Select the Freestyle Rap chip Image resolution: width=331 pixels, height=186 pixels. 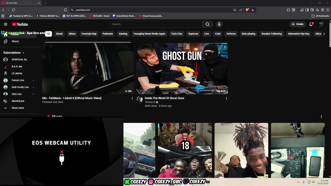pyautogui.click(x=89, y=34)
